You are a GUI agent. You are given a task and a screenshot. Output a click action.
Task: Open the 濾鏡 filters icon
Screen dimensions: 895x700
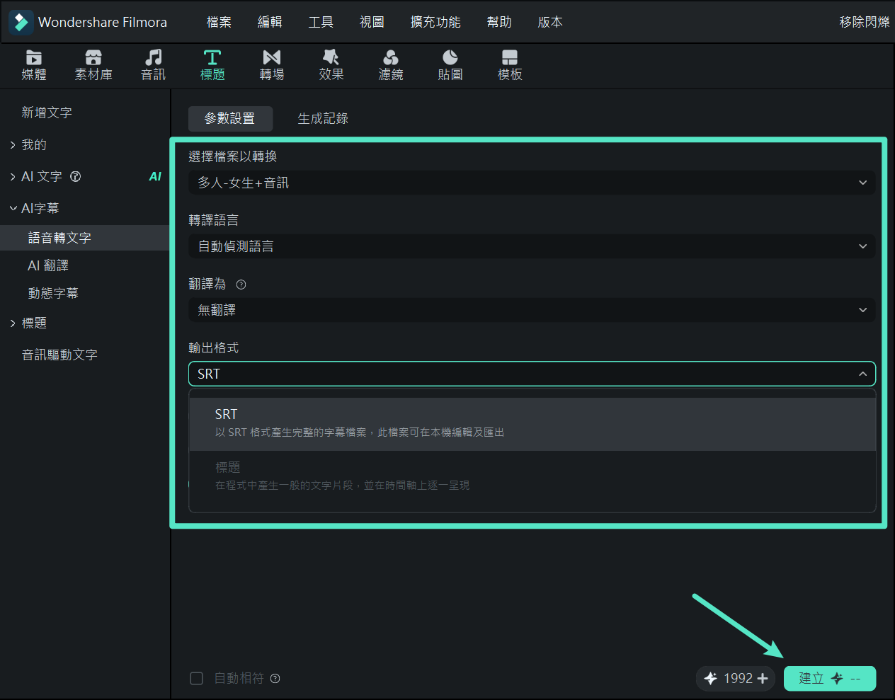391,57
